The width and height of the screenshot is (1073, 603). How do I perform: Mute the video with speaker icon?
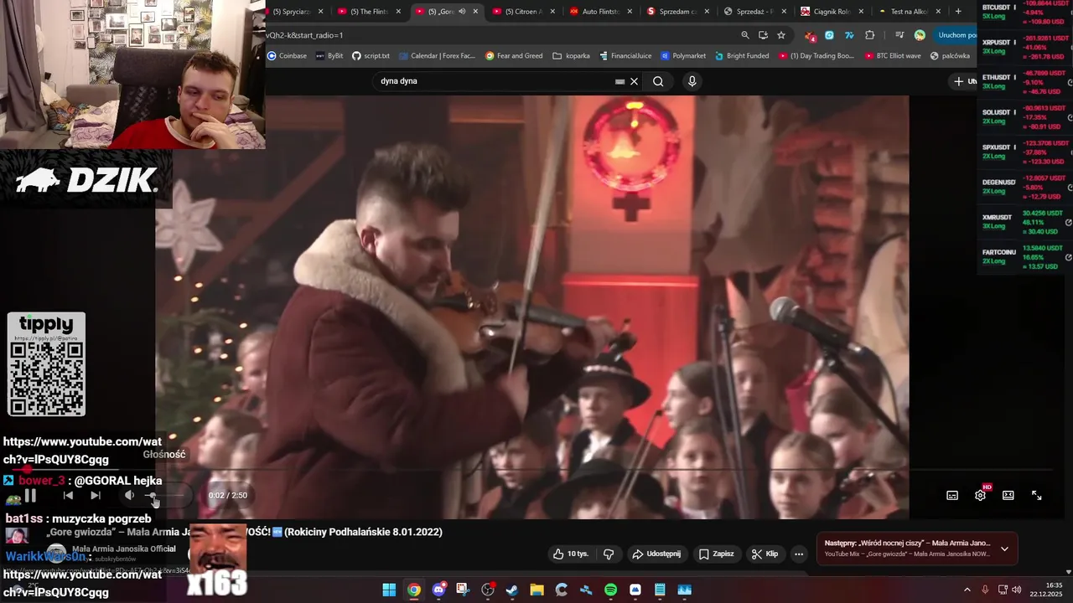click(x=129, y=496)
